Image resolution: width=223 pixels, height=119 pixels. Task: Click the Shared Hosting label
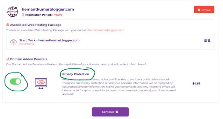[x=26, y=44]
